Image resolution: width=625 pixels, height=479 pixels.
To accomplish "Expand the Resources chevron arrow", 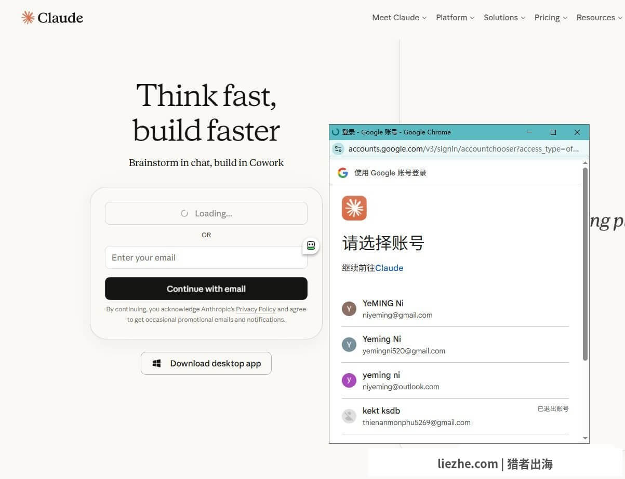I will pyautogui.click(x=620, y=18).
